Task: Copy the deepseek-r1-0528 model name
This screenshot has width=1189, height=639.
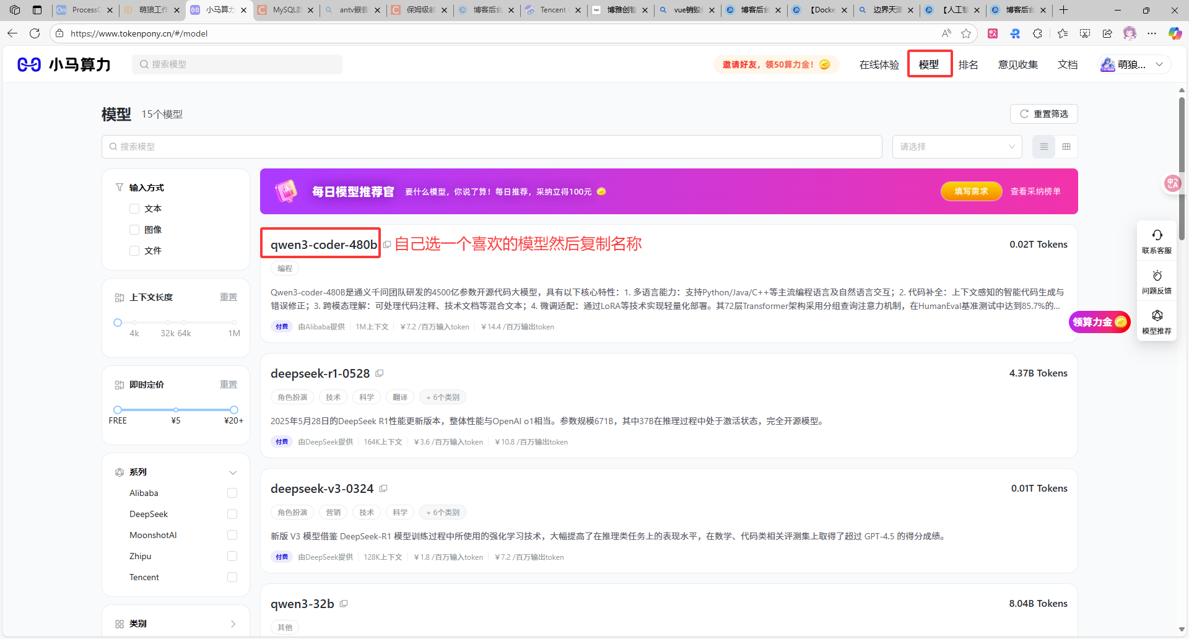Action: point(380,373)
